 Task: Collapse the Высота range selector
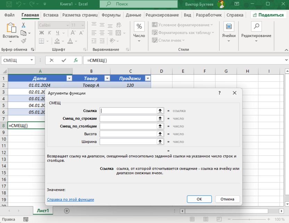tap(160, 134)
